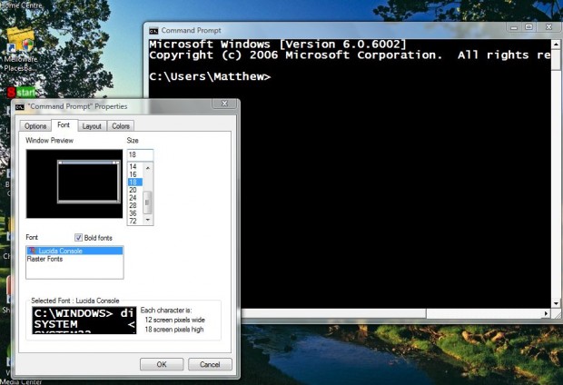Toggle the Bold fonts checkbox
Image resolution: width=563 pixels, height=385 pixels.
78,237
